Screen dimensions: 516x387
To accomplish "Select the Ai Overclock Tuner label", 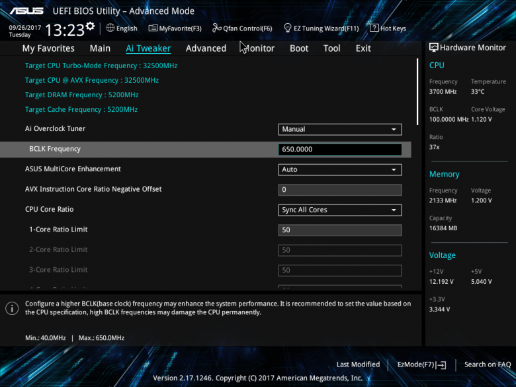I will coord(55,129).
